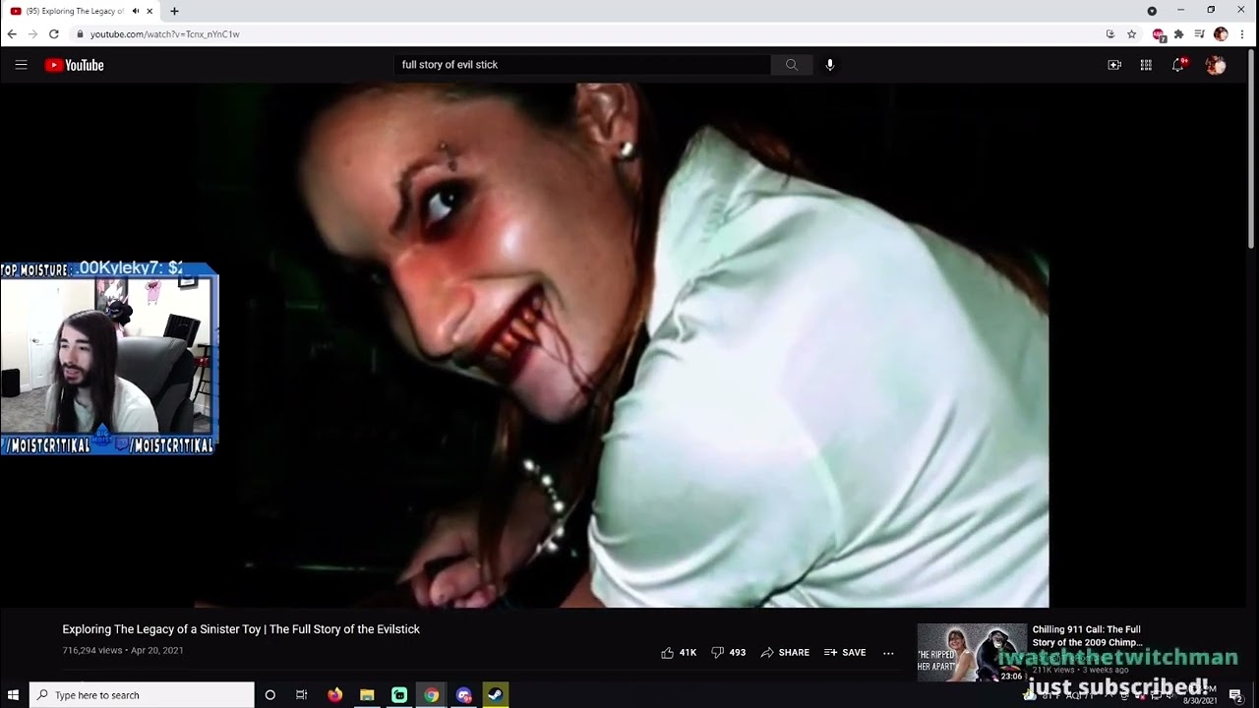This screenshot has width=1259, height=708.
Task: Close the Exploring The Legacy tab
Action: click(150, 11)
